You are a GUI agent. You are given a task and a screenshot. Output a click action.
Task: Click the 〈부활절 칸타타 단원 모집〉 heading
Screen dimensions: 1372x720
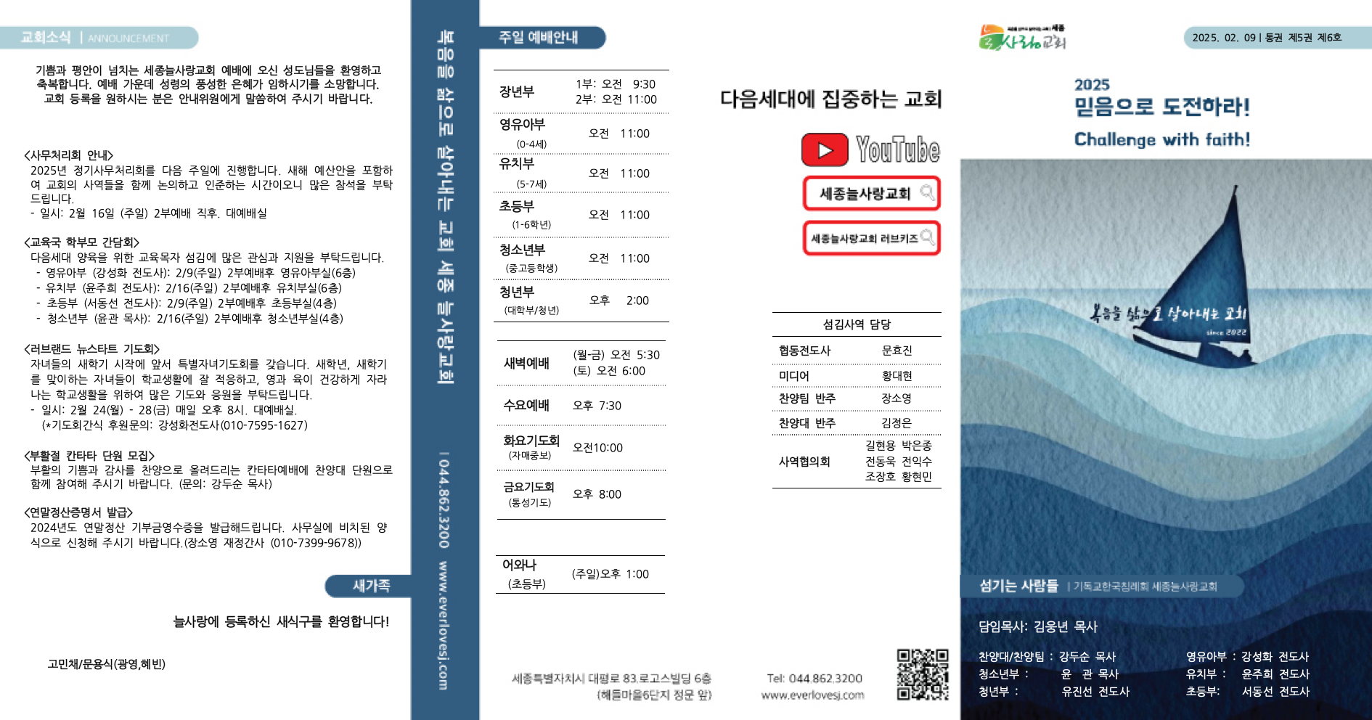click(89, 456)
